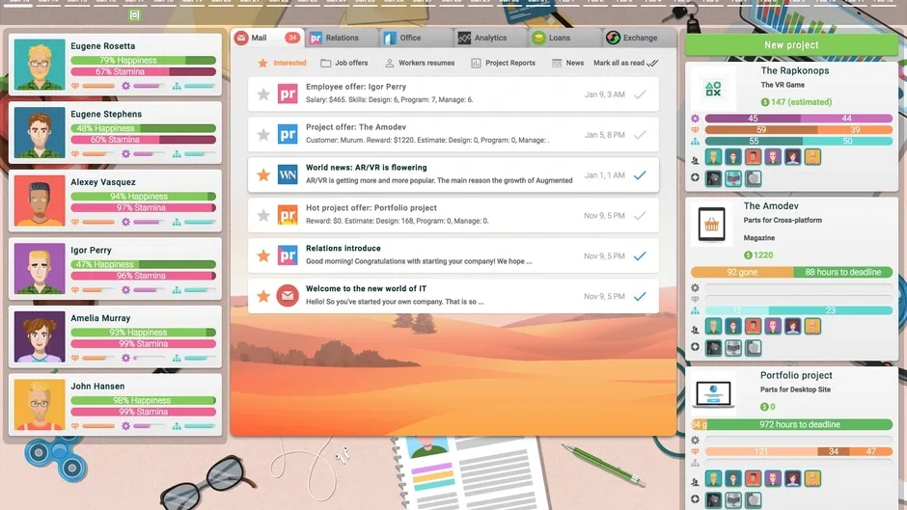The height and width of the screenshot is (510, 907).
Task: Unstar the Relations introduce mail
Action: (x=263, y=255)
